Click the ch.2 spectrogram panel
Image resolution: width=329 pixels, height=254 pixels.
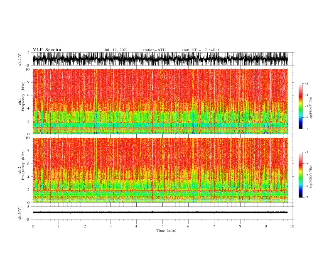coord(160,170)
